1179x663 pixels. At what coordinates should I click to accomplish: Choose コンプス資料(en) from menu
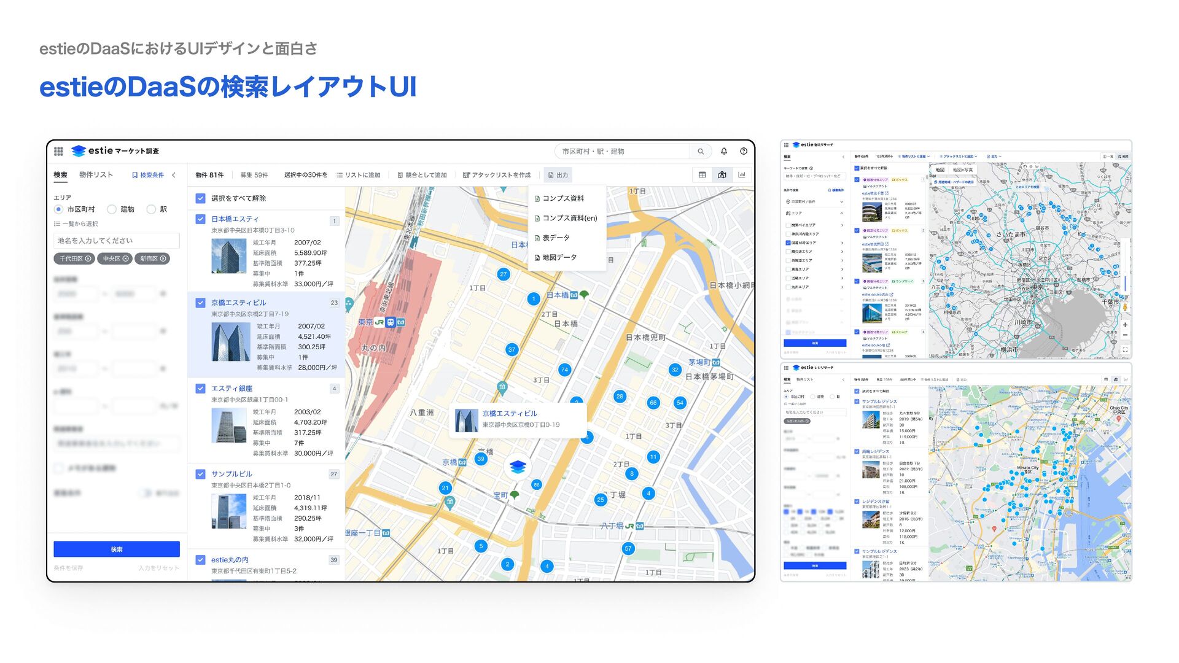(x=569, y=218)
